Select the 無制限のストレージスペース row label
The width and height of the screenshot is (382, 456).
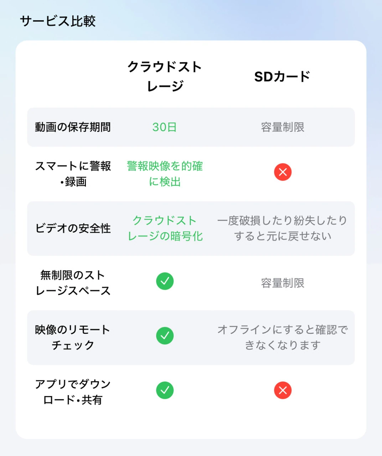click(73, 283)
